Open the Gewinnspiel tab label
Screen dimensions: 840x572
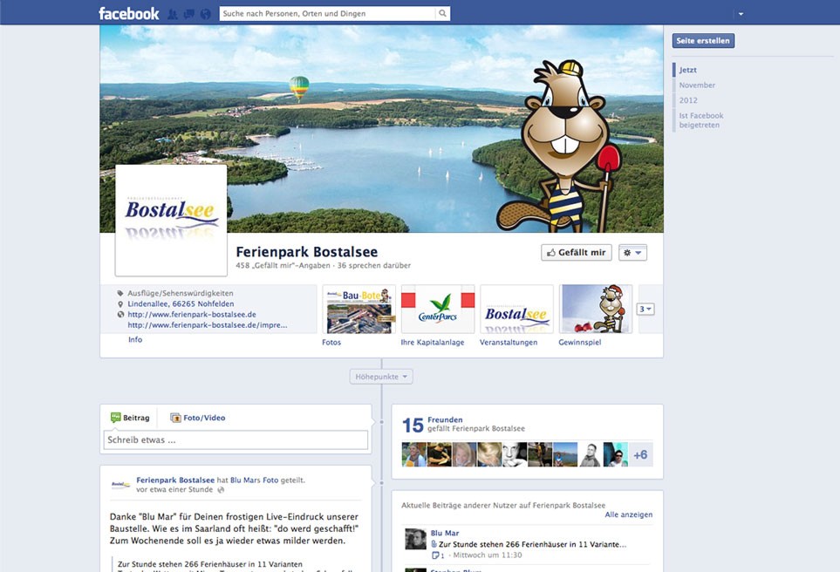click(580, 342)
